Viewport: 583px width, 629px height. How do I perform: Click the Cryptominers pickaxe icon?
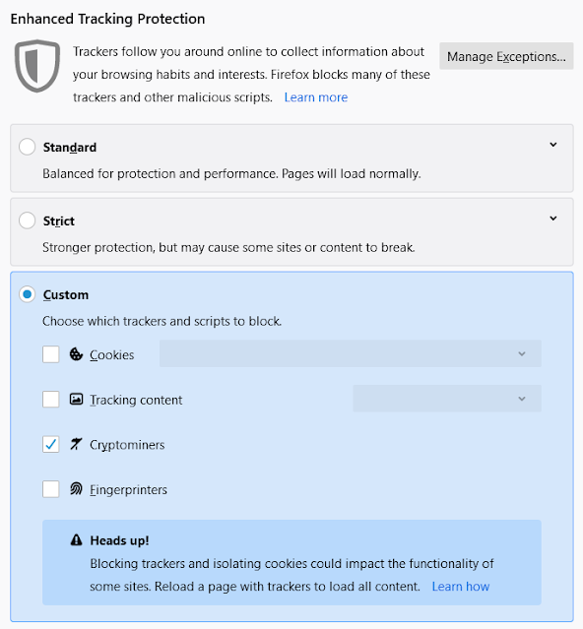coord(76,444)
